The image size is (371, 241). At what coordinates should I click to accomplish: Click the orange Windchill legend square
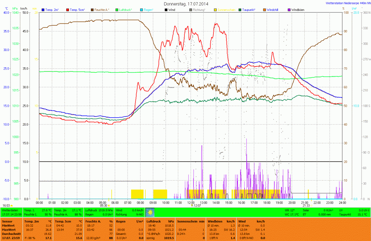point(264,10)
